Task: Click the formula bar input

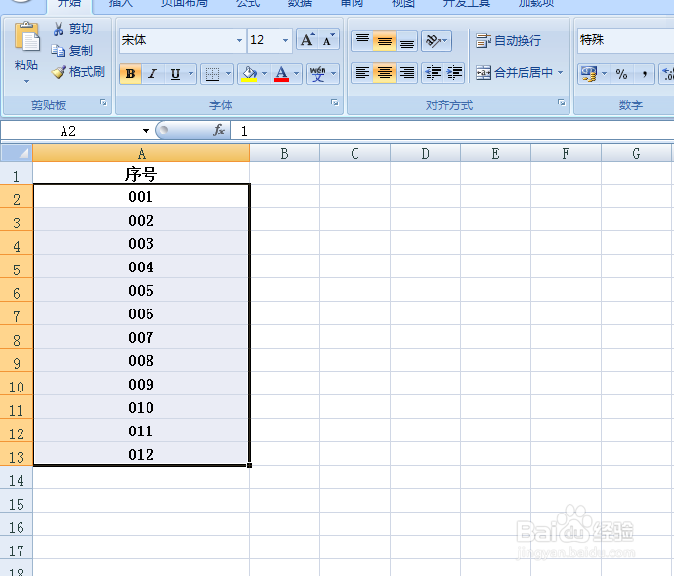Action: coord(452,131)
